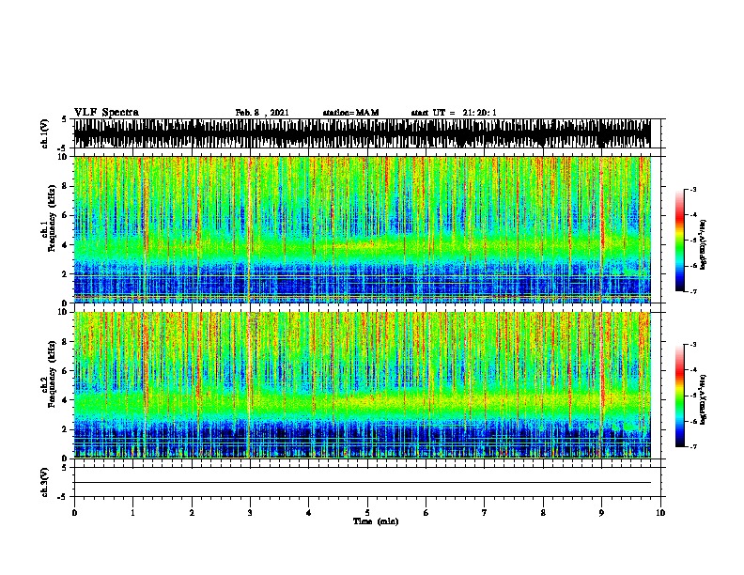Image resolution: width=744 pixels, height=575 pixels.
Task: Click the 'ch.3(V)' axis label
Action: [45, 482]
